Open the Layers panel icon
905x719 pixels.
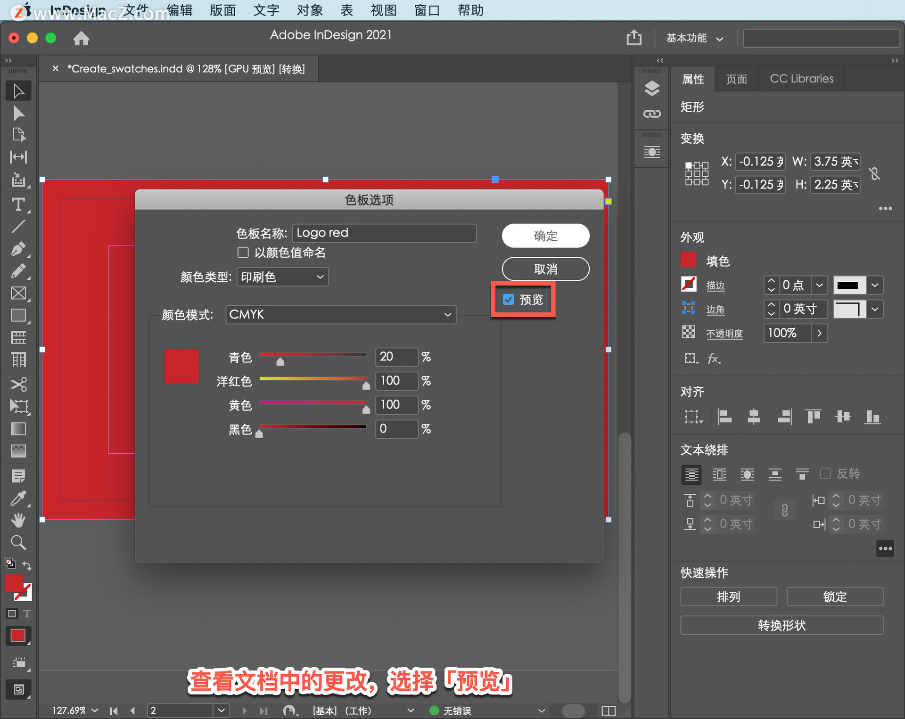[x=652, y=88]
